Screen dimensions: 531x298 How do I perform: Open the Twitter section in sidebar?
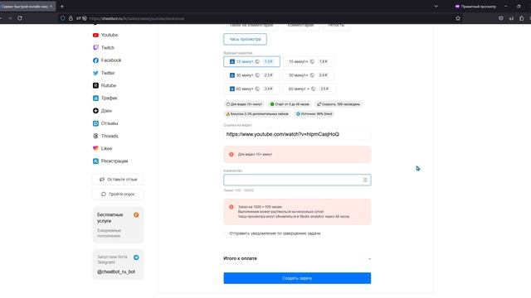point(104,73)
